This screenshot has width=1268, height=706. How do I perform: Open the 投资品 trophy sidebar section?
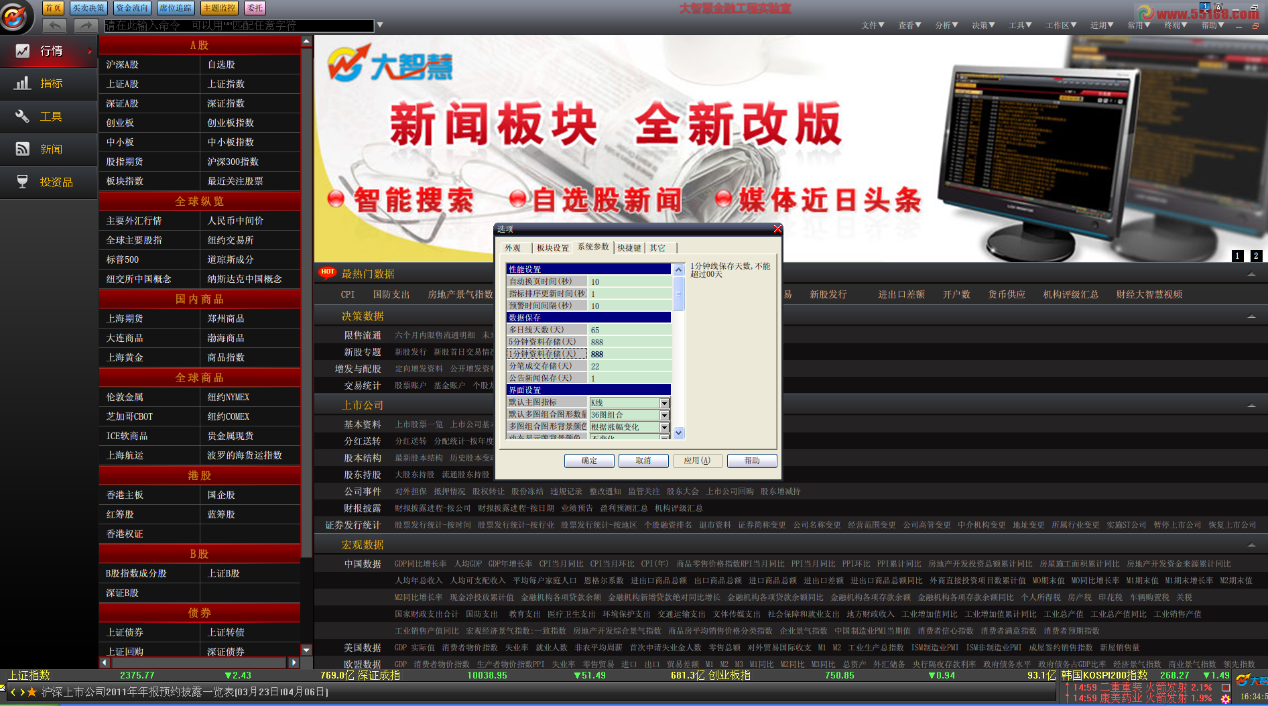coord(48,182)
